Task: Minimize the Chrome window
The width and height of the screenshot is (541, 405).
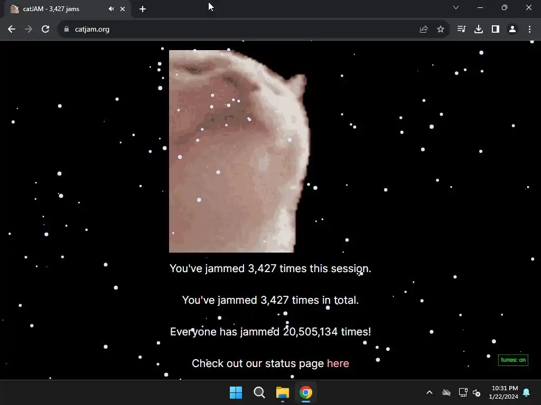Action: click(x=480, y=7)
